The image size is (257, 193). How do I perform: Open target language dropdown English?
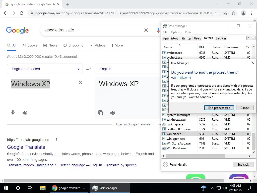[128, 69]
